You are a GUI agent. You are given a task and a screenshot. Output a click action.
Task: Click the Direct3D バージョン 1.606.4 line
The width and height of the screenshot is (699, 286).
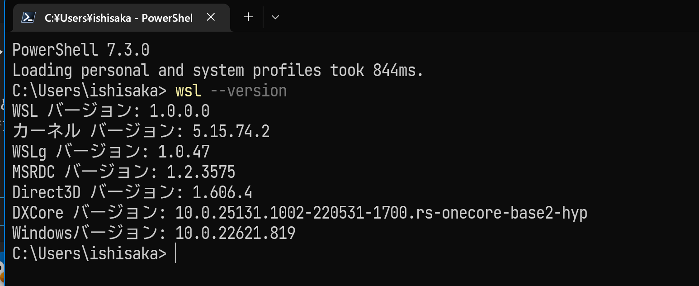point(132,193)
